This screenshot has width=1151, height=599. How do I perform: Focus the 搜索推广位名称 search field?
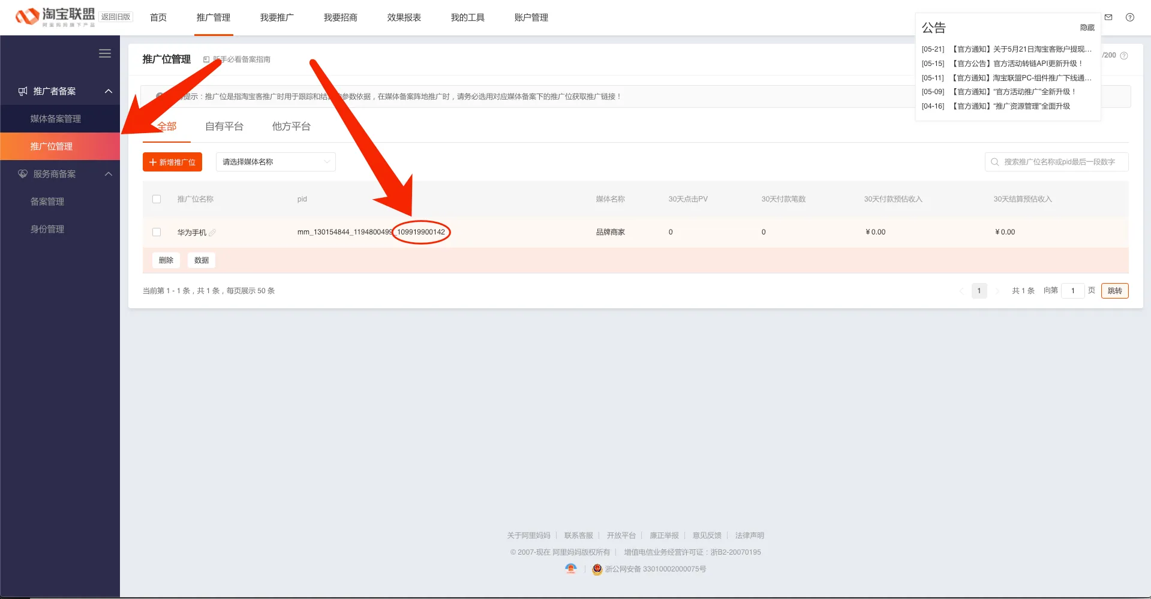[x=1057, y=162]
